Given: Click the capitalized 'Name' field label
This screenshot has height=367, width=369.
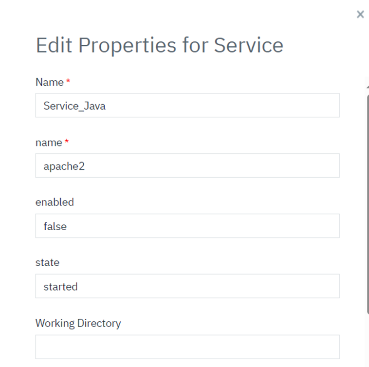Looking at the screenshot, I should pyautogui.click(x=50, y=82).
